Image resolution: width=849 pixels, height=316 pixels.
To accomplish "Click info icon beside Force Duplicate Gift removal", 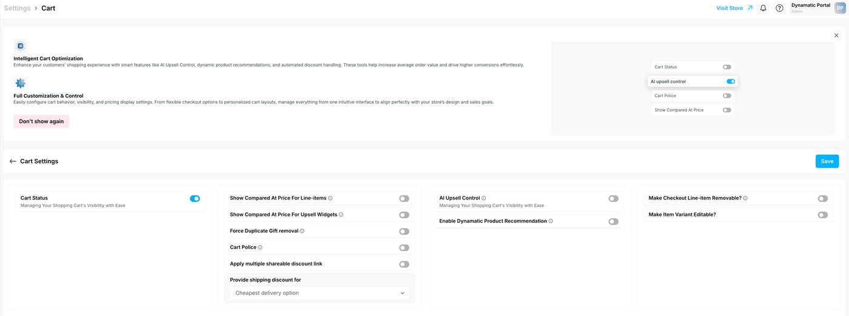I will click(x=302, y=231).
